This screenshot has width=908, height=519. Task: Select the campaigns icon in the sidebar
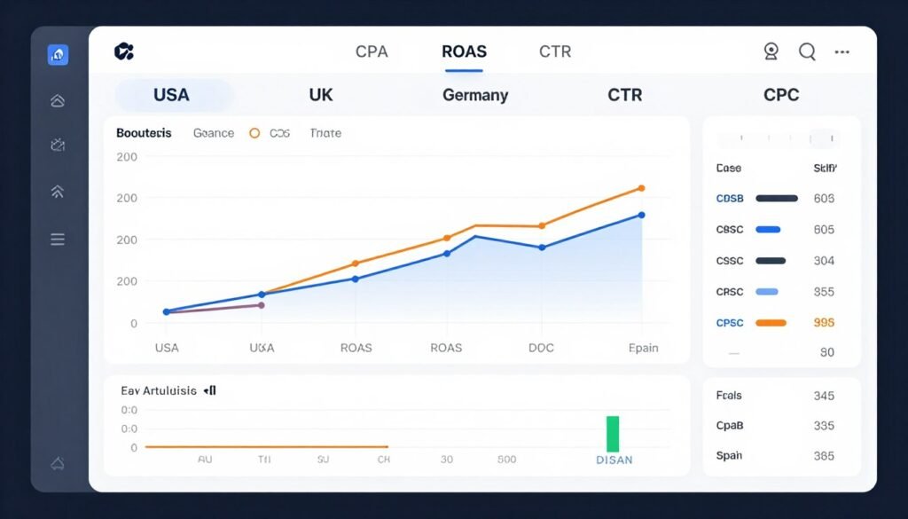pos(57,145)
